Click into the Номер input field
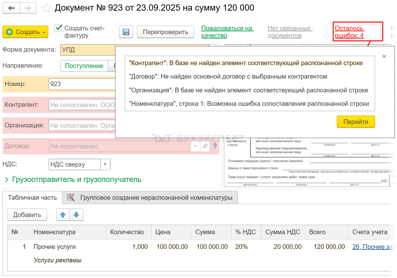 pos(82,84)
